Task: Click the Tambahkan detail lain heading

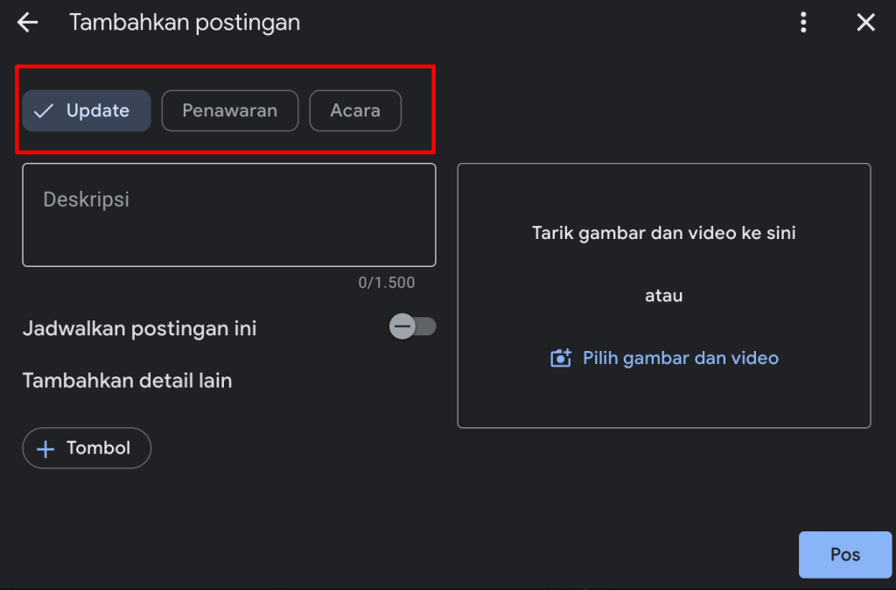Action: (x=127, y=380)
